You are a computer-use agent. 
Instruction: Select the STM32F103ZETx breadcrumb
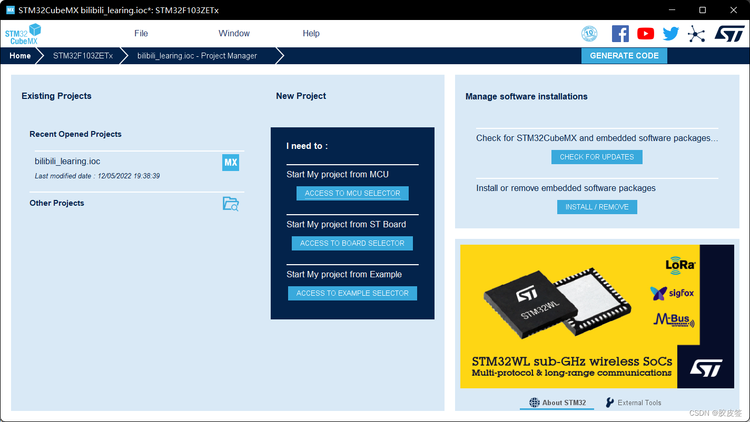coord(83,56)
